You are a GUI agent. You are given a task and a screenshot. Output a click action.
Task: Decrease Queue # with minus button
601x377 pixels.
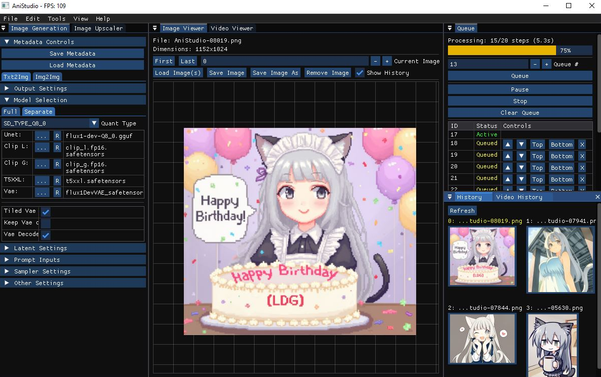click(535, 64)
